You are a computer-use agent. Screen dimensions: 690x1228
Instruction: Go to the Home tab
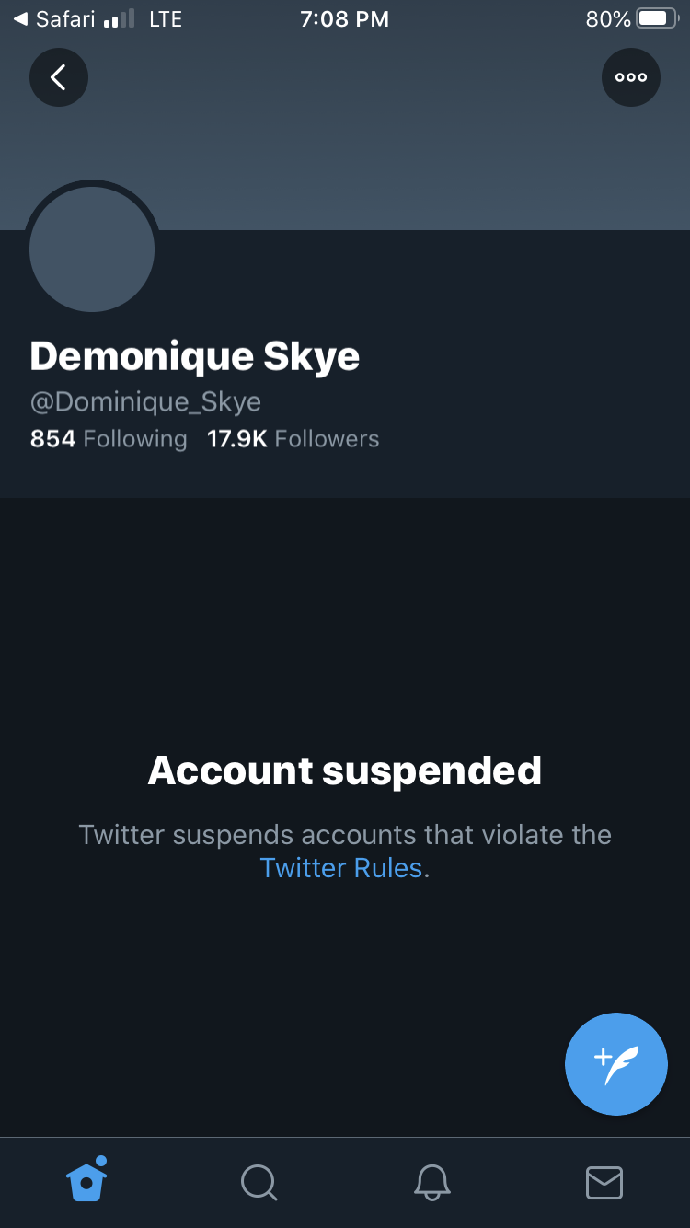coord(86,1180)
